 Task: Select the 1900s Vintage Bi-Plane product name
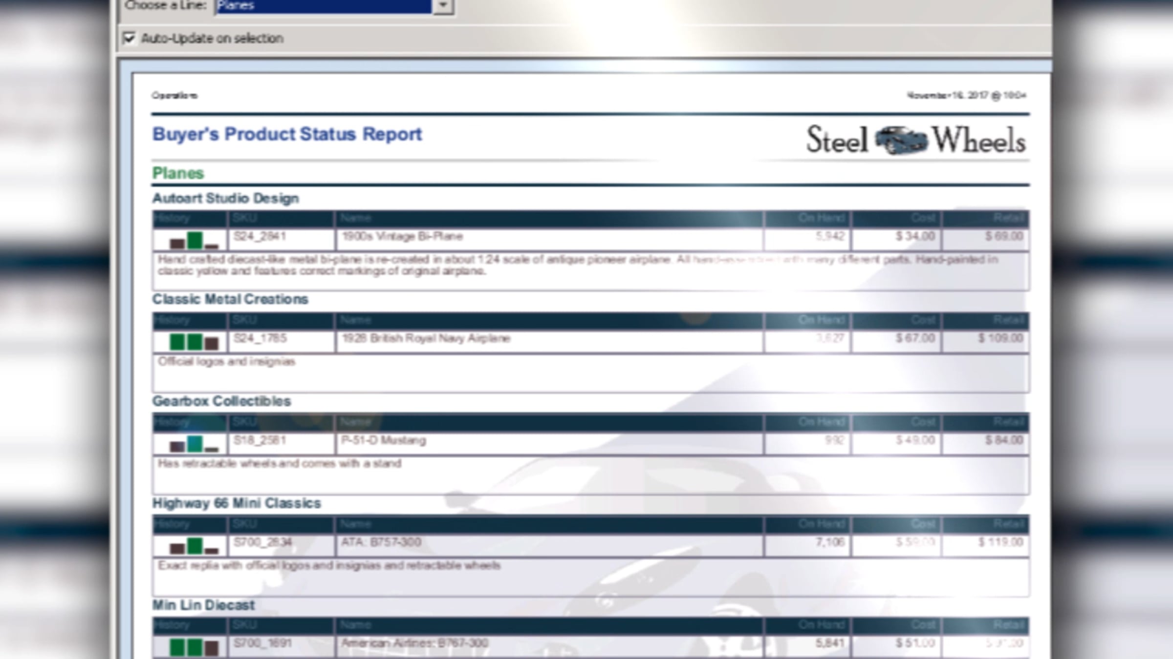402,237
